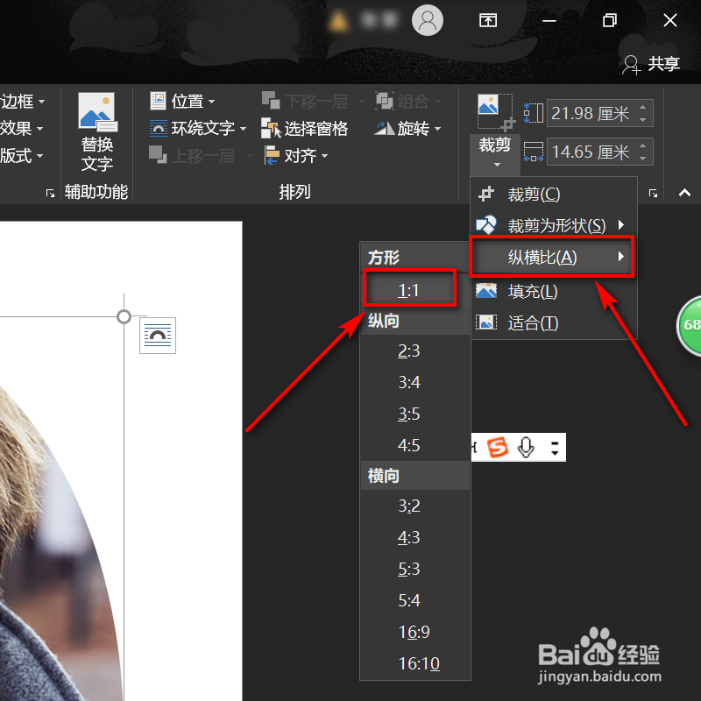Collapse the ribbon with the up chevron
The height and width of the screenshot is (701, 701).
pyautogui.click(x=684, y=193)
